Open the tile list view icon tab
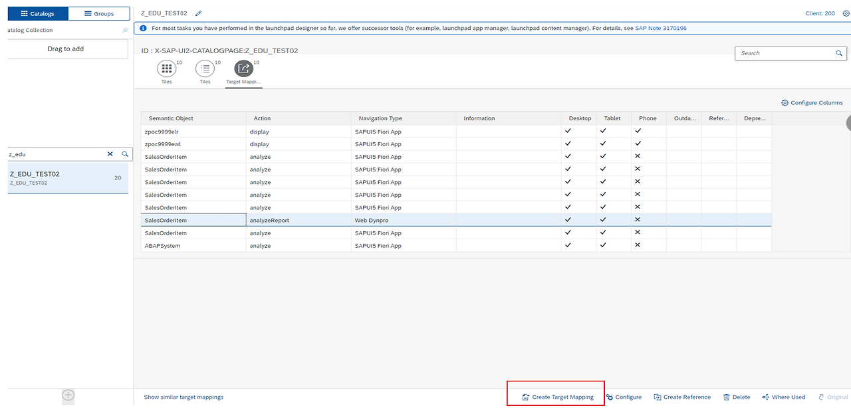Screen dimensions: 851x408 coord(205,68)
